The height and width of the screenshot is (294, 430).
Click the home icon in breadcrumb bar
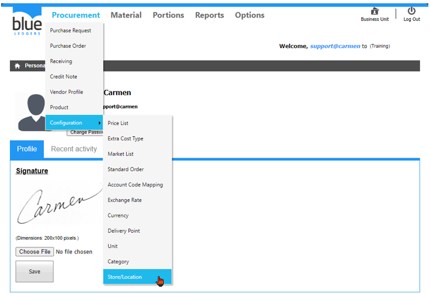pos(17,66)
